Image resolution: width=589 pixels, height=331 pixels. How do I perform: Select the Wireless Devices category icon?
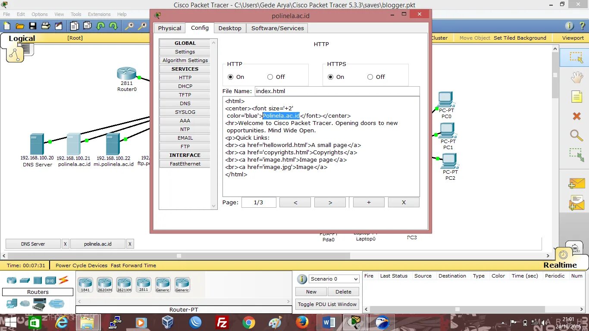pos(51,280)
